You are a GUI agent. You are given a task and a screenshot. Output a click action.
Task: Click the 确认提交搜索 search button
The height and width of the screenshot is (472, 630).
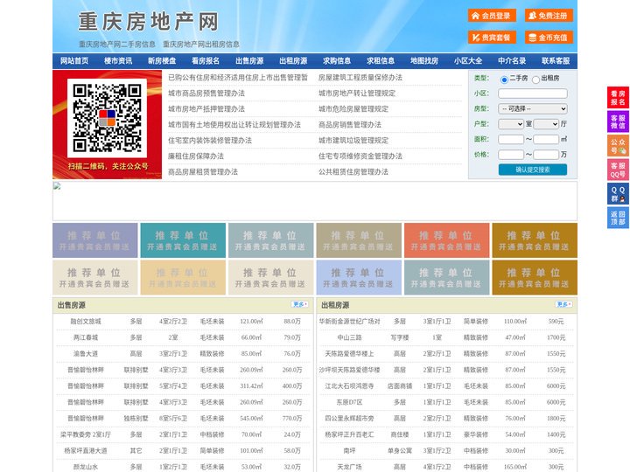tap(533, 170)
